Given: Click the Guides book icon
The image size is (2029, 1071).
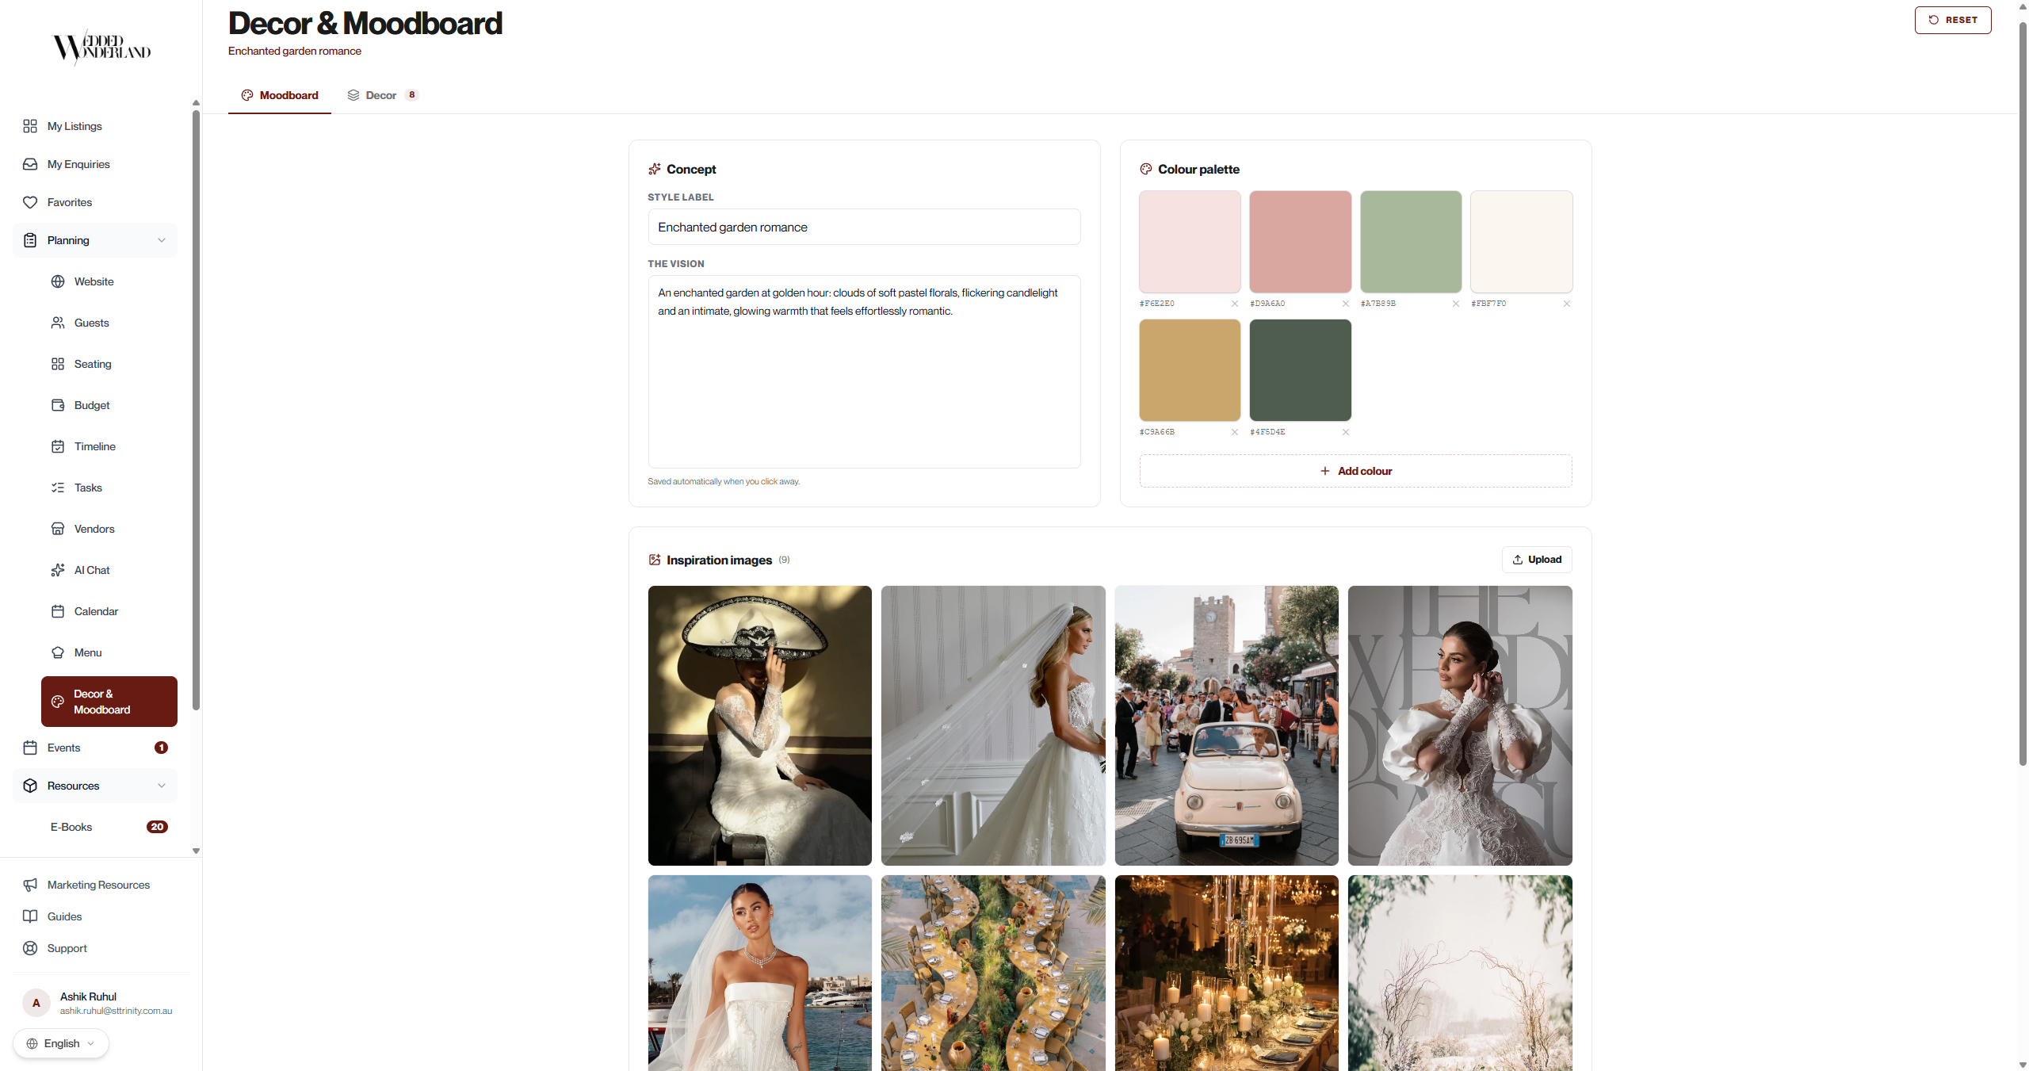Looking at the screenshot, I should [30, 916].
